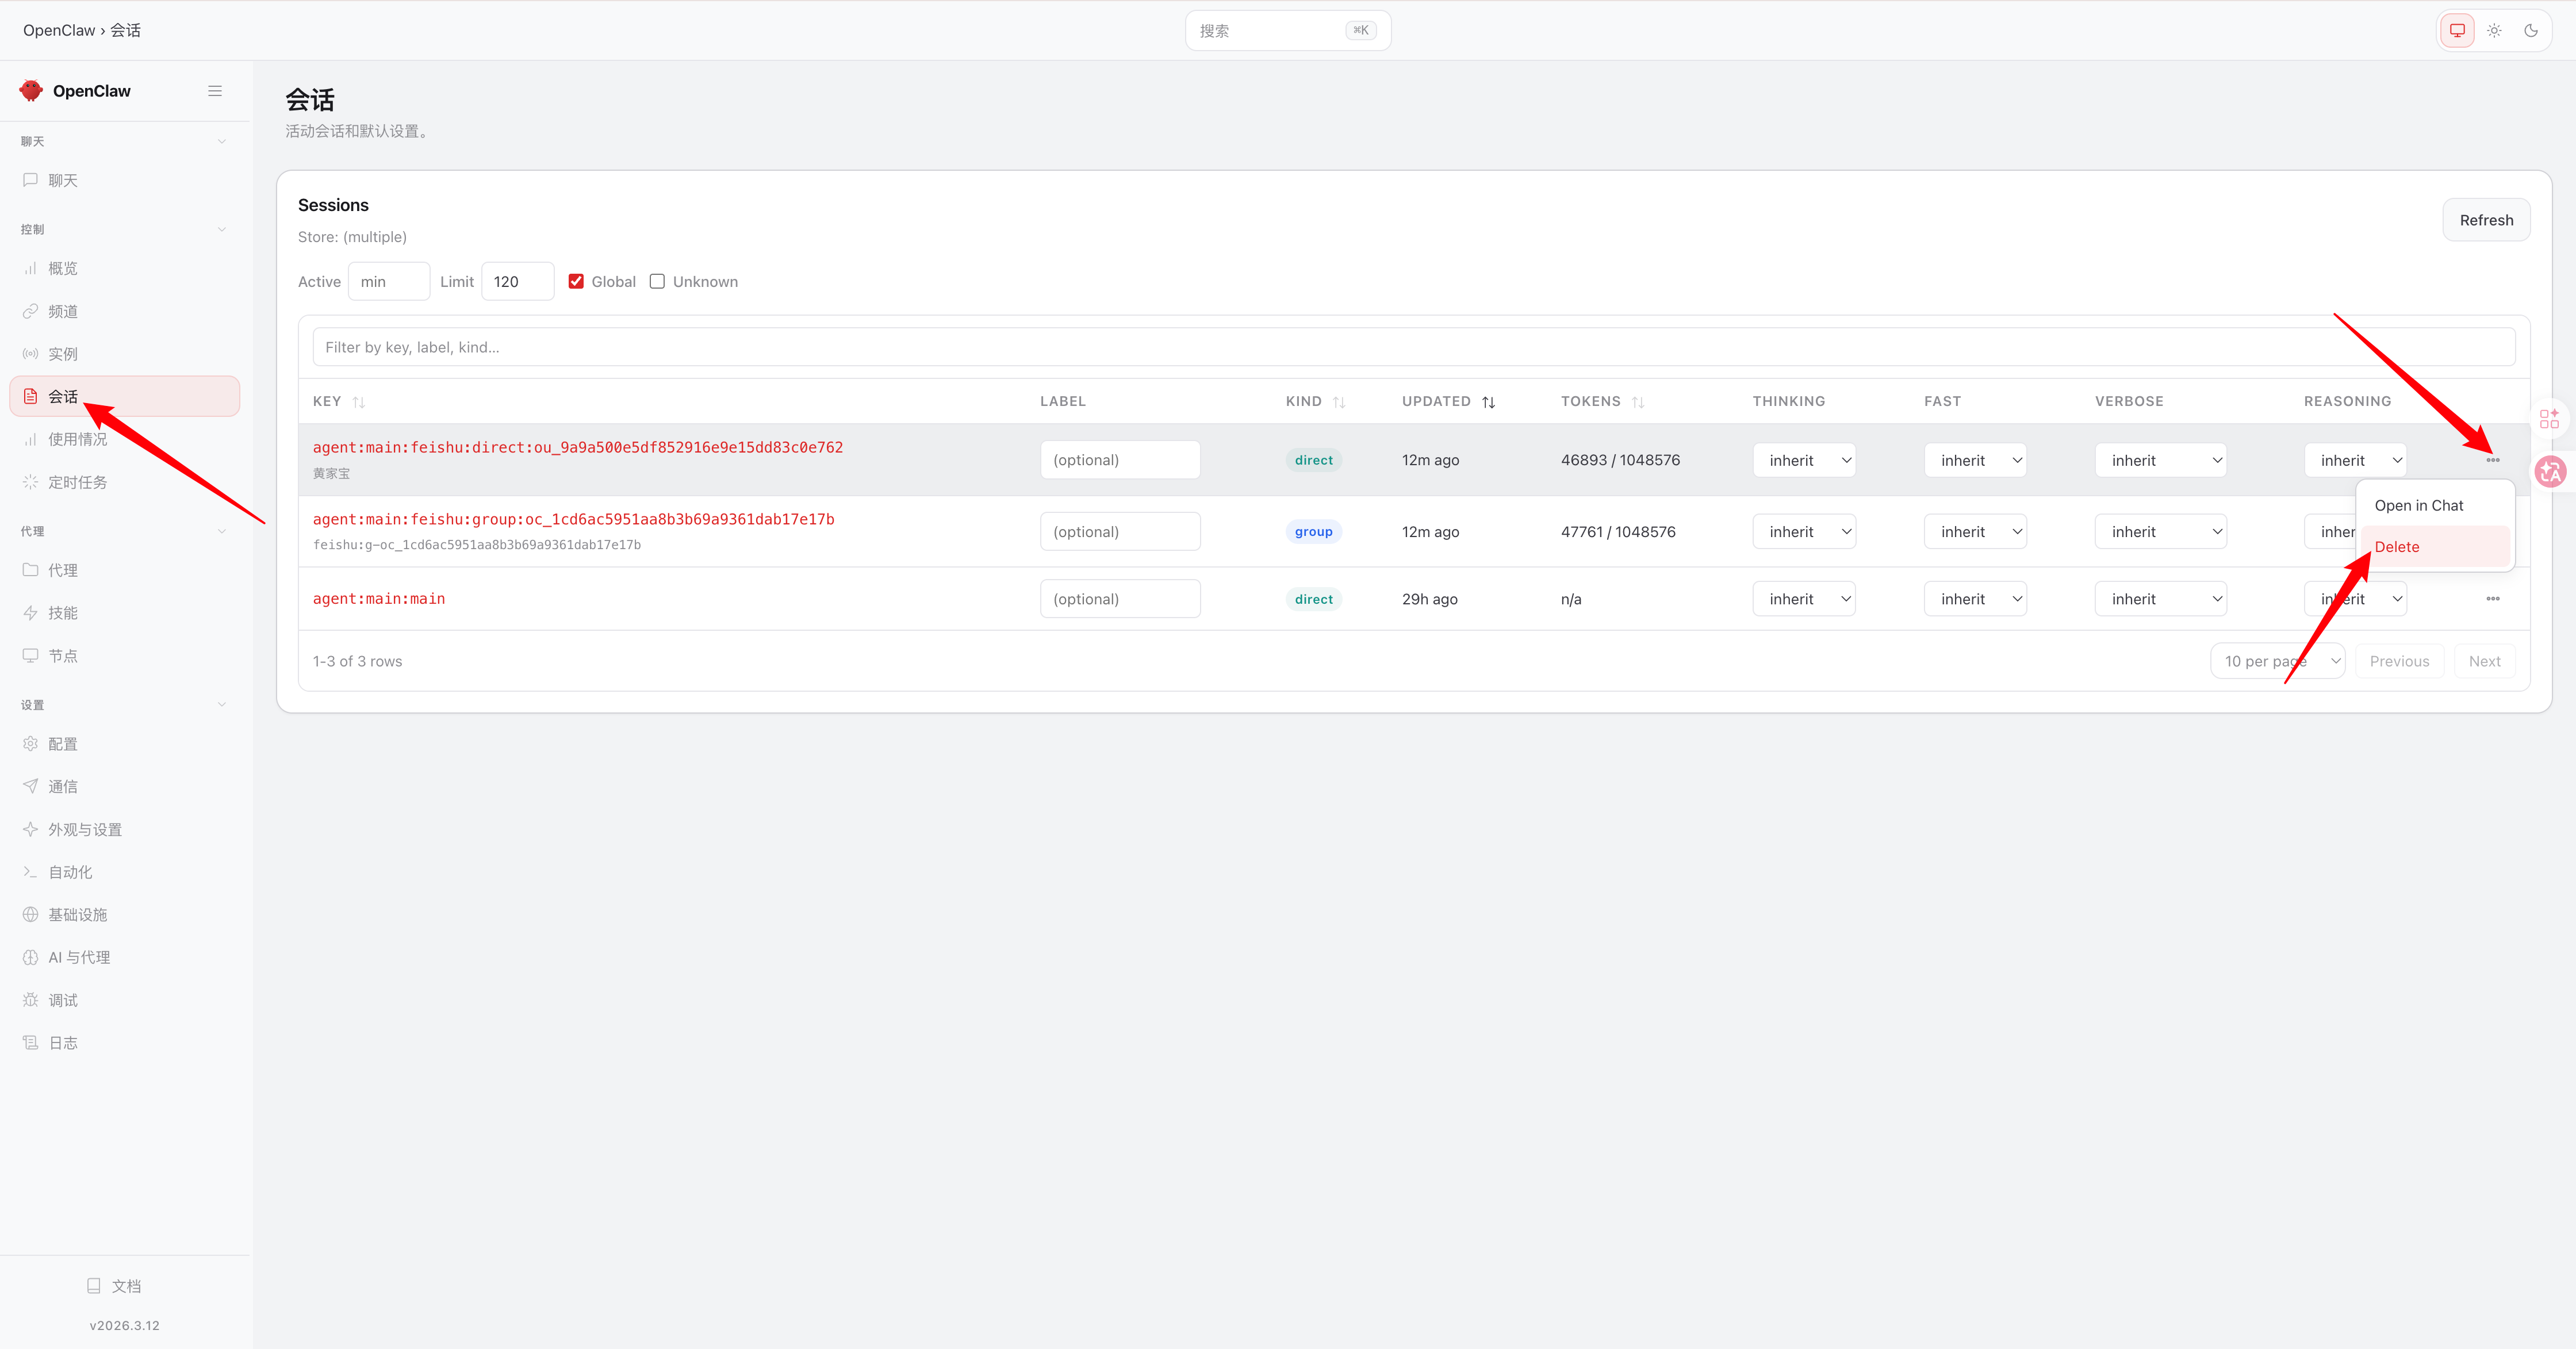Screen dimensions: 2576x1349
Task: Go to 日志 in sidebar
Action: (125, 1043)
